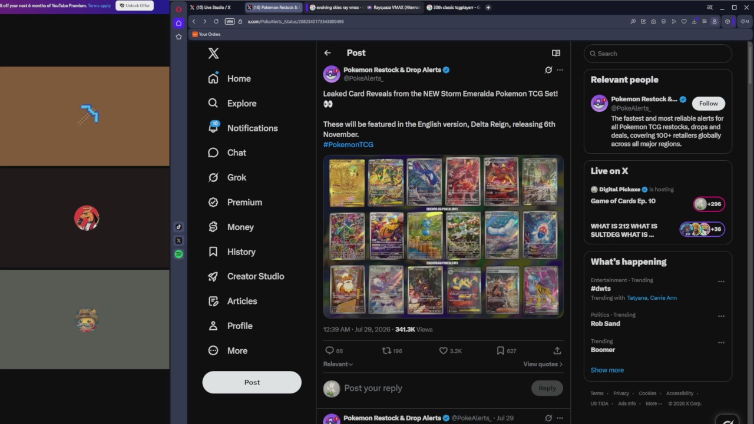Image resolution: width=754 pixels, height=424 pixels.
Task: Open Articles in the sidebar
Action: tap(233, 301)
